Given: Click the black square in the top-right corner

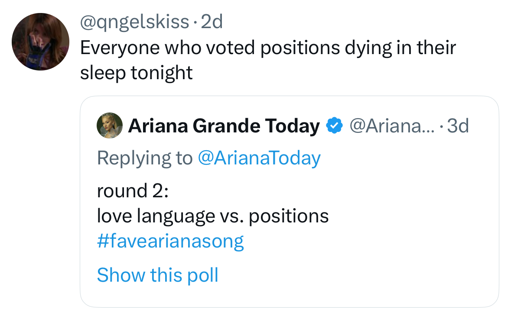Looking at the screenshot, I should [x=485, y=22].
